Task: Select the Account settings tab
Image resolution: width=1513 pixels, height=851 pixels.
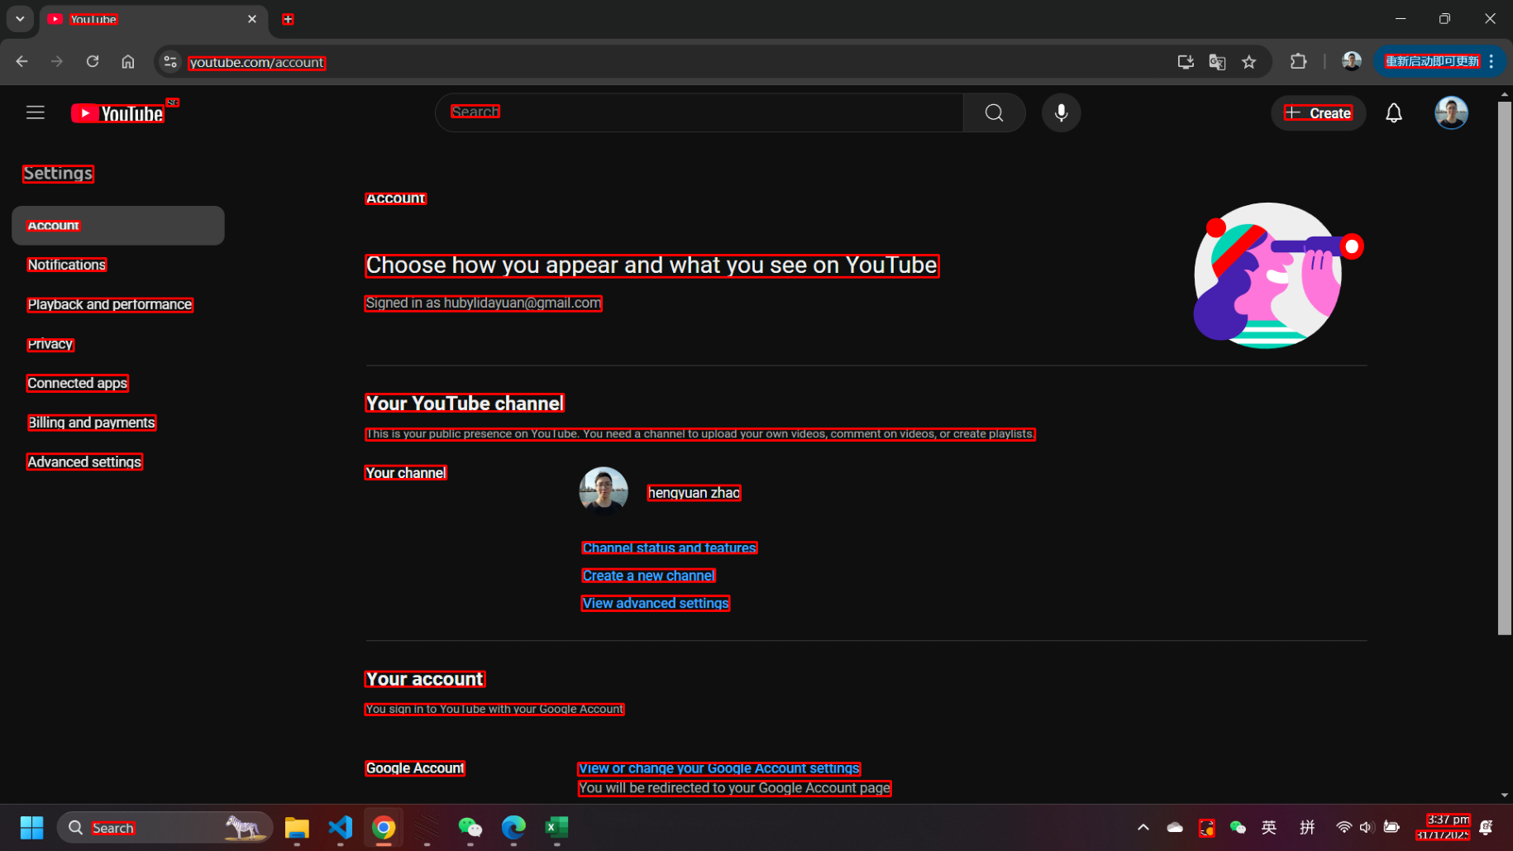Action: coord(118,226)
